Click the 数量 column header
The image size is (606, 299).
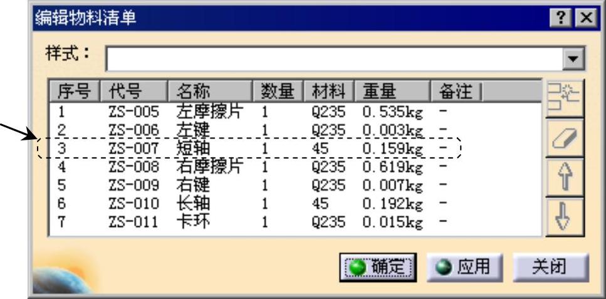(278, 92)
